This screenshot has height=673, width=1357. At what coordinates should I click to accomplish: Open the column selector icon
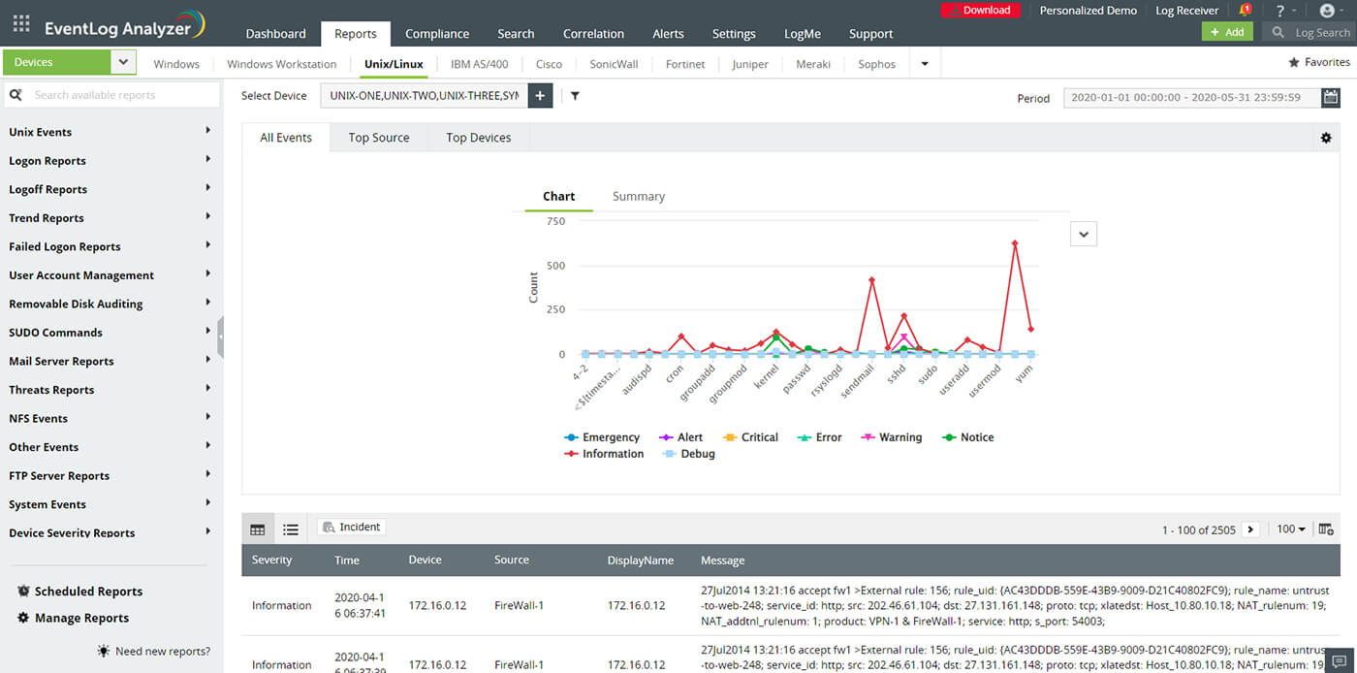click(x=1326, y=529)
